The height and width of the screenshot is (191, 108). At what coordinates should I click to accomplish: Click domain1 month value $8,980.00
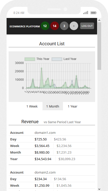pos(42,152)
